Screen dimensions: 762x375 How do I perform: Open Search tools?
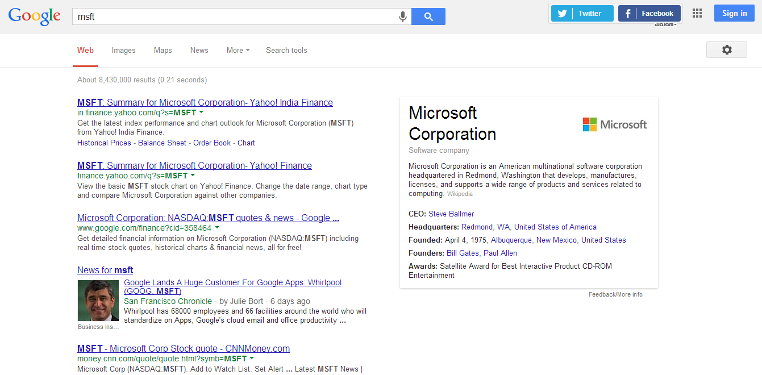tap(286, 50)
